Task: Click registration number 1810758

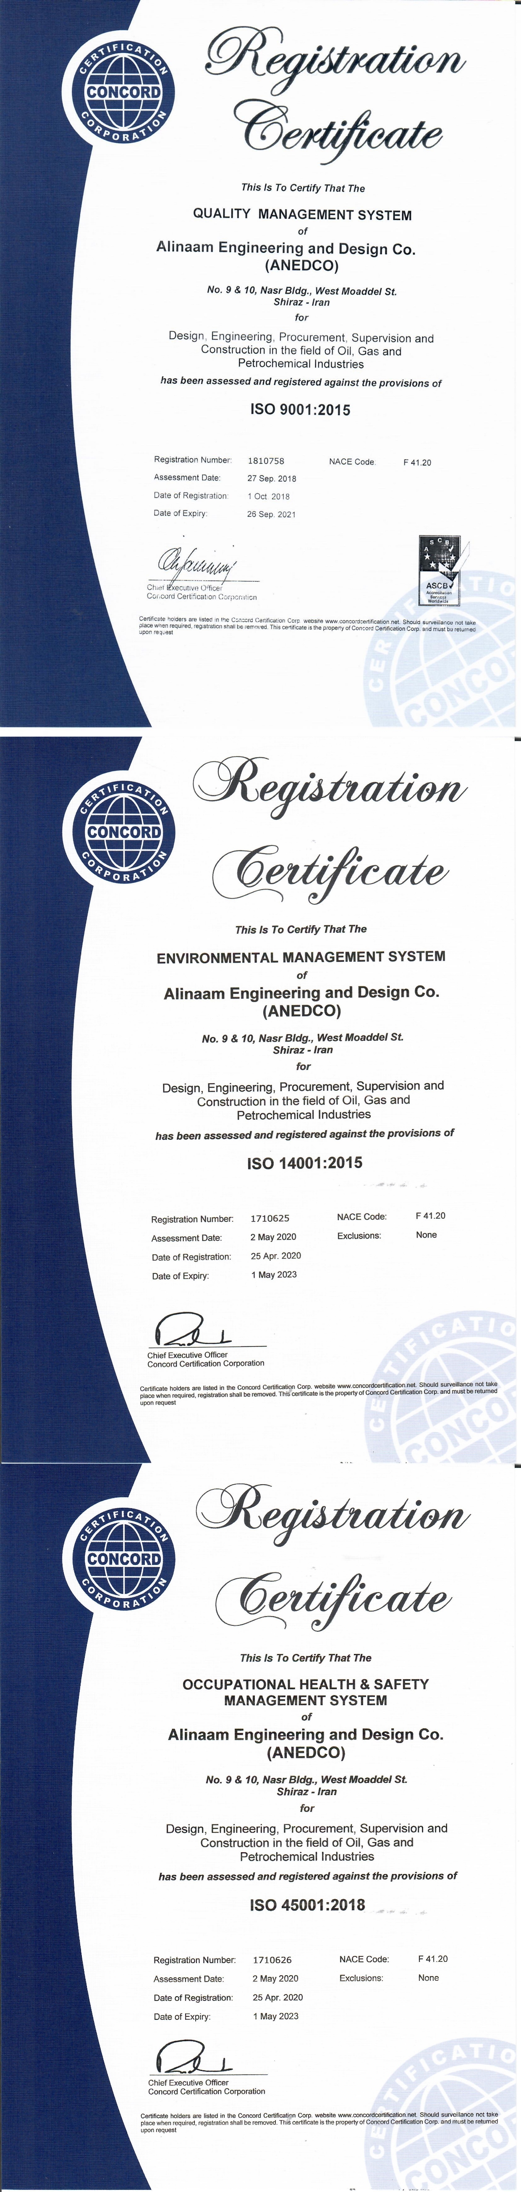Action: (x=265, y=460)
